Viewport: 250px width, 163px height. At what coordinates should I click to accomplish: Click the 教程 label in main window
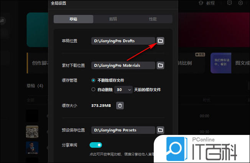[211, 3]
